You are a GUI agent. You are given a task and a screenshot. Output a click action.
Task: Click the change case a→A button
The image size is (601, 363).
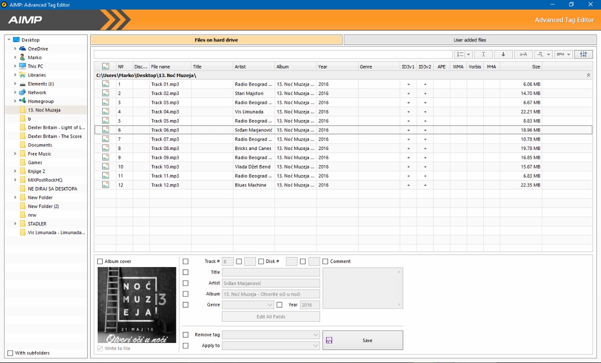tap(523, 54)
